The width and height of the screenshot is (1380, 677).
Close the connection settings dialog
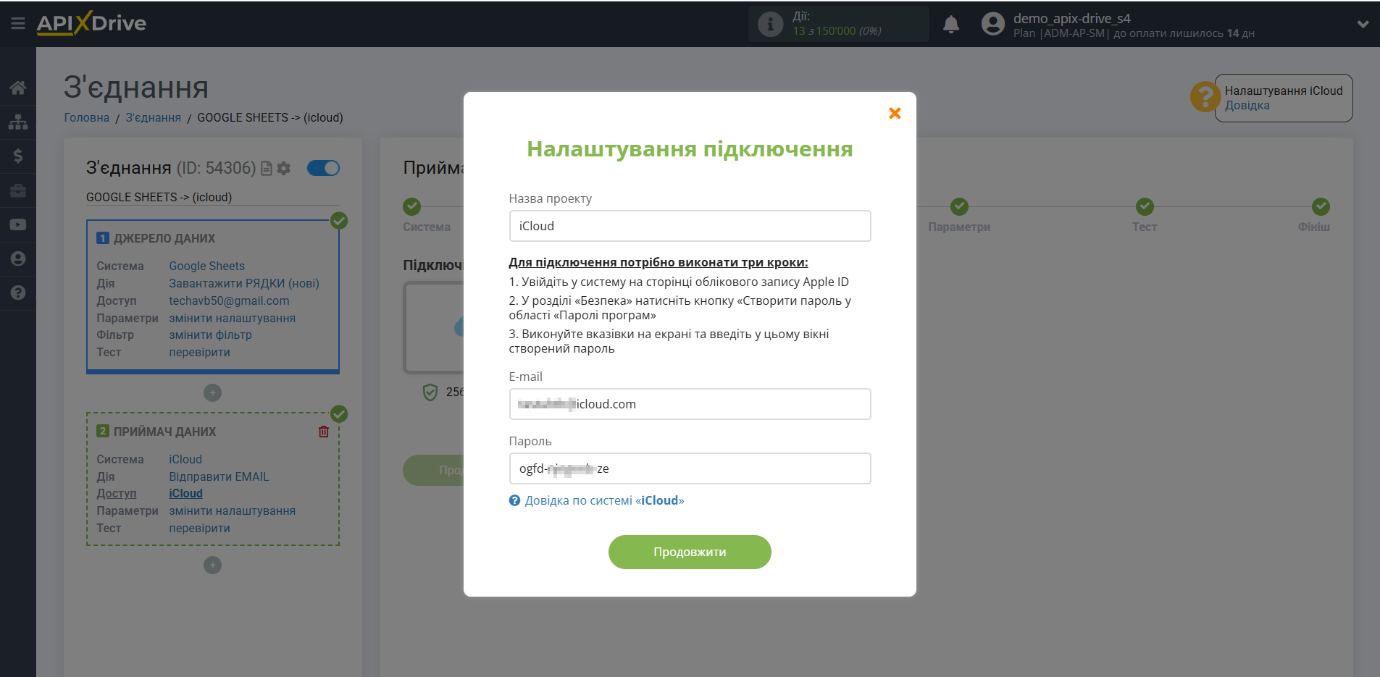point(895,113)
